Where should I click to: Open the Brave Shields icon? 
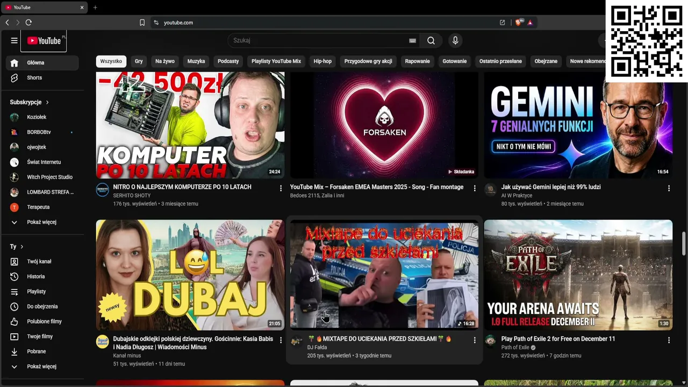(518, 23)
